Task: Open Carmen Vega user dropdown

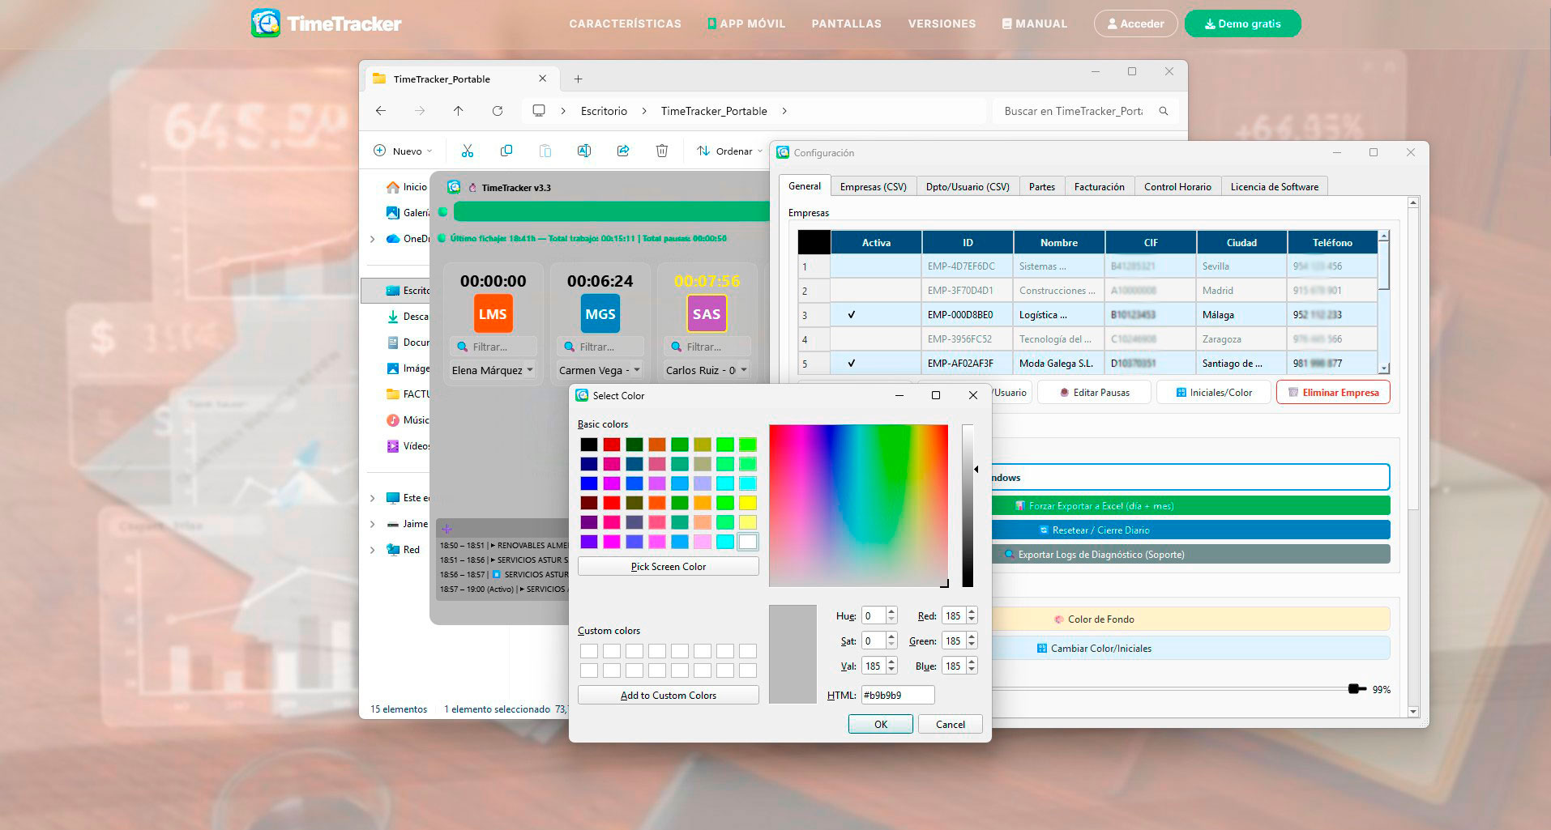Action: click(x=600, y=370)
